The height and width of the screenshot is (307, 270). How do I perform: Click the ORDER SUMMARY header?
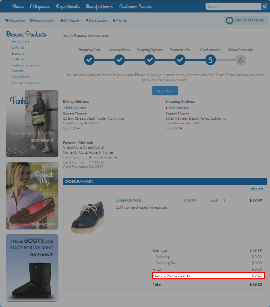pos(165,181)
